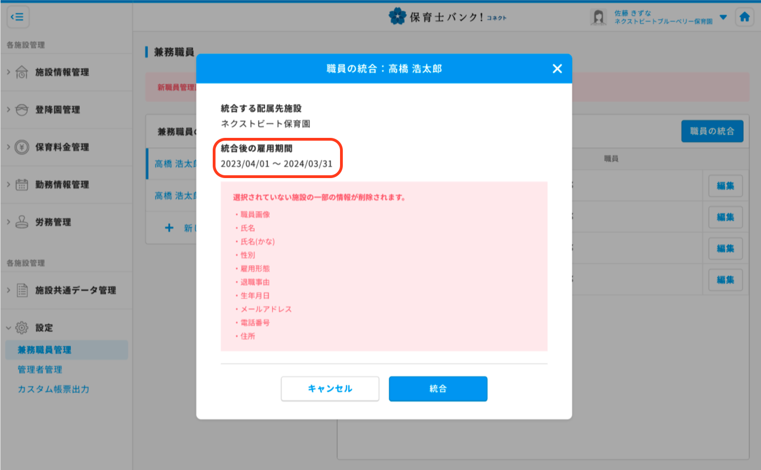
Task: Click the 設定 gear icon
Action: tap(22, 328)
